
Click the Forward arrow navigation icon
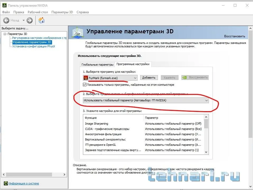[x=30, y=20]
